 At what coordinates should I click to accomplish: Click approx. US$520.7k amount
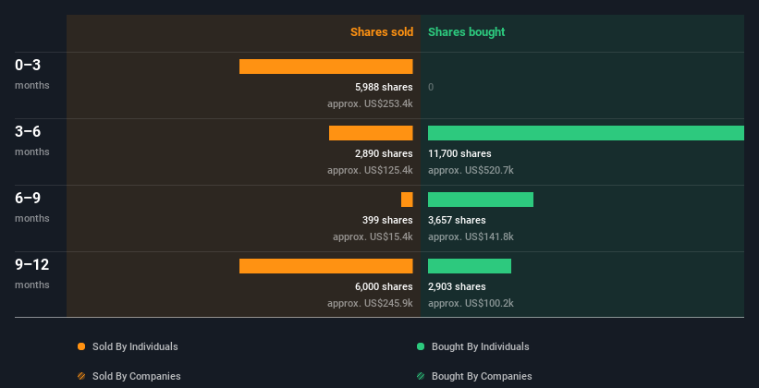click(471, 170)
